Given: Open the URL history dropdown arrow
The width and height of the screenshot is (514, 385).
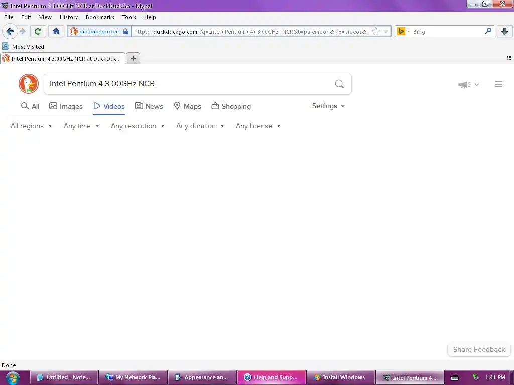Looking at the screenshot, I should click(386, 32).
